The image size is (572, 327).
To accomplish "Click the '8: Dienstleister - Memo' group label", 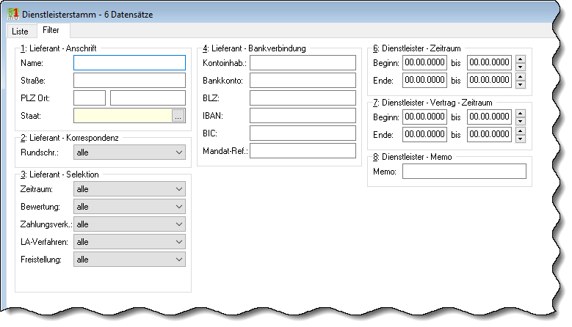I will 413,157.
